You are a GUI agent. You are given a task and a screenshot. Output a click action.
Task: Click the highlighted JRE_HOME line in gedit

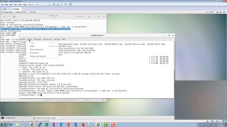pyautogui.click(x=35, y=29)
